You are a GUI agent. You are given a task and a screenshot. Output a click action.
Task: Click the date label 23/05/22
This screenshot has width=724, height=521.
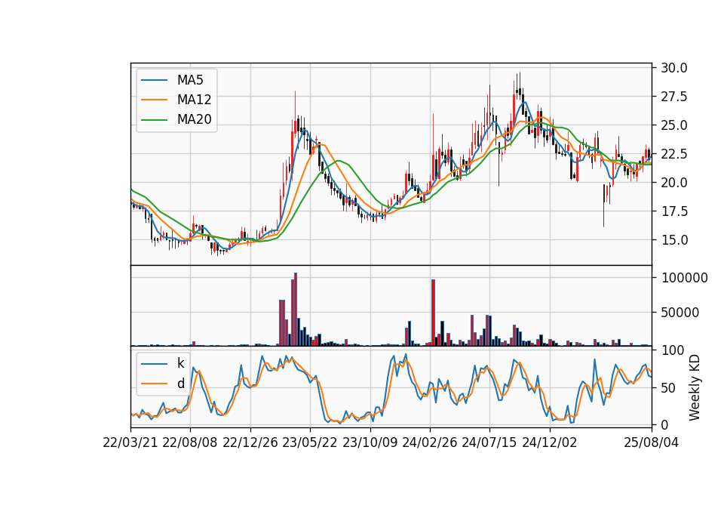tap(310, 442)
